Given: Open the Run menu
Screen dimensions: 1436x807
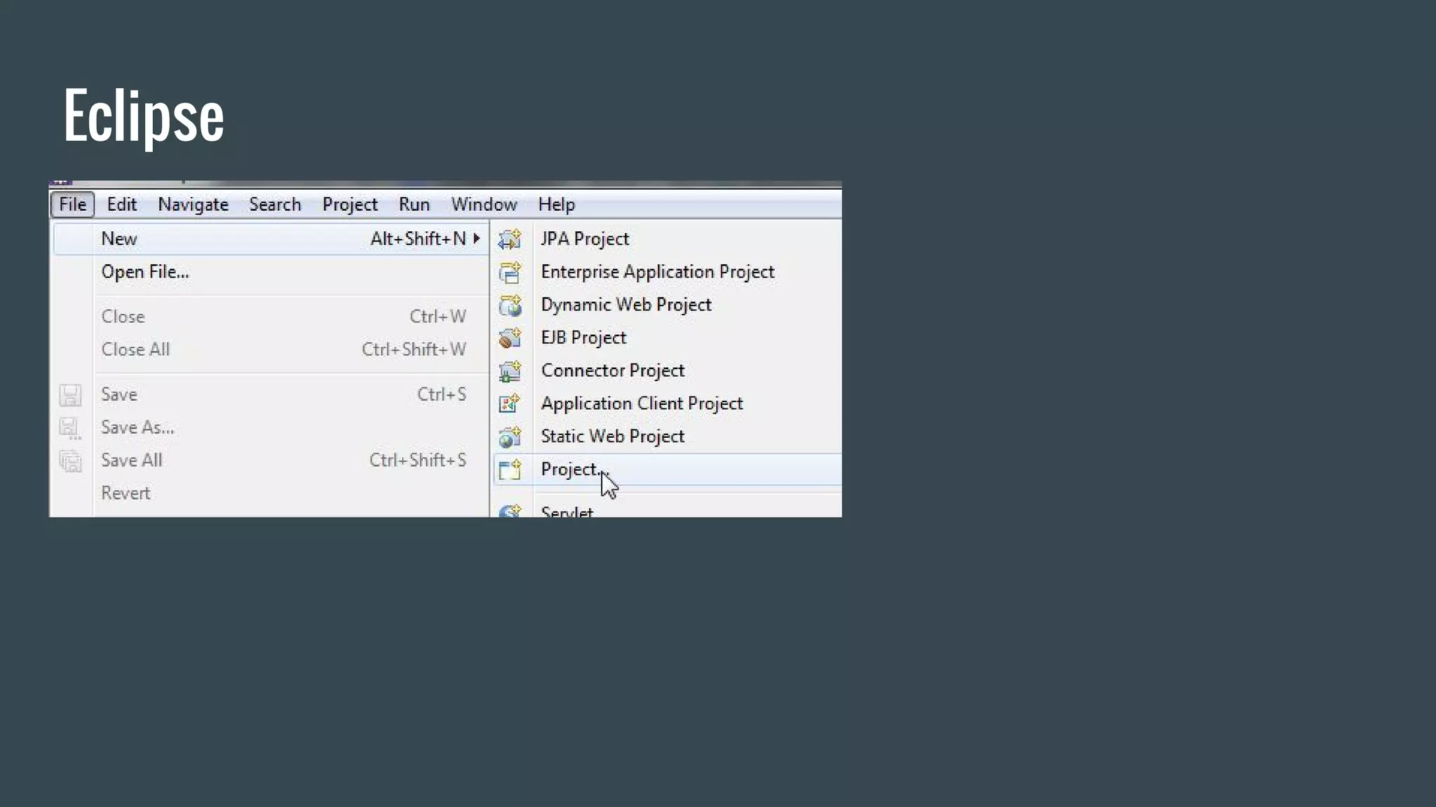Looking at the screenshot, I should (414, 204).
